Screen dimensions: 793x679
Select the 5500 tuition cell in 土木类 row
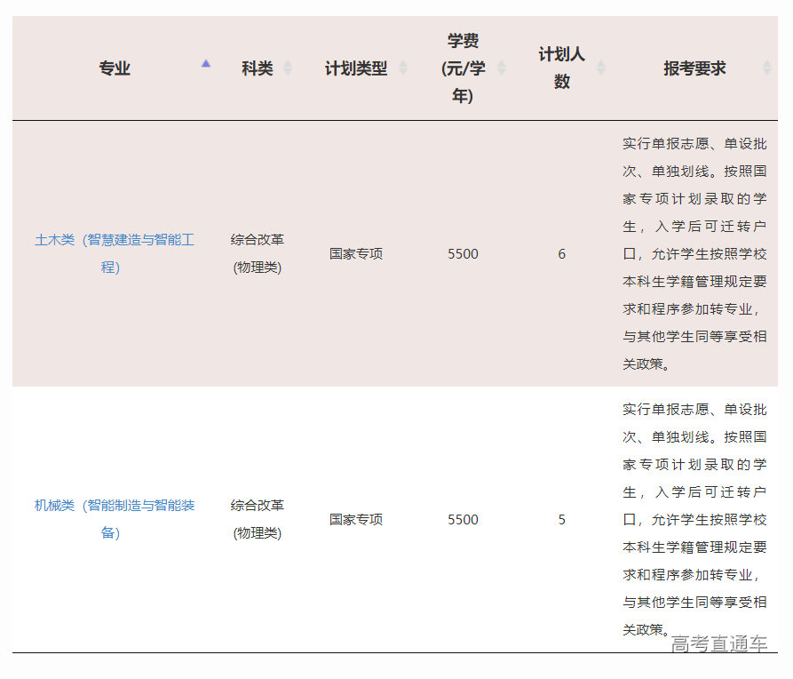click(x=463, y=254)
